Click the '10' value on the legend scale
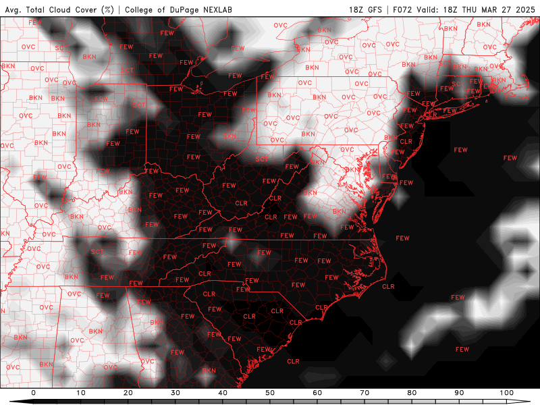Image resolution: width=540 pixels, height=405 pixels. coord(80,393)
